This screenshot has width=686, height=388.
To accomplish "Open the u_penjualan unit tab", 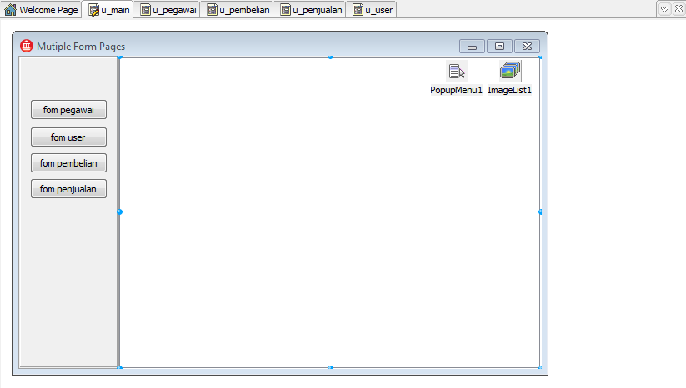I will tap(311, 10).
